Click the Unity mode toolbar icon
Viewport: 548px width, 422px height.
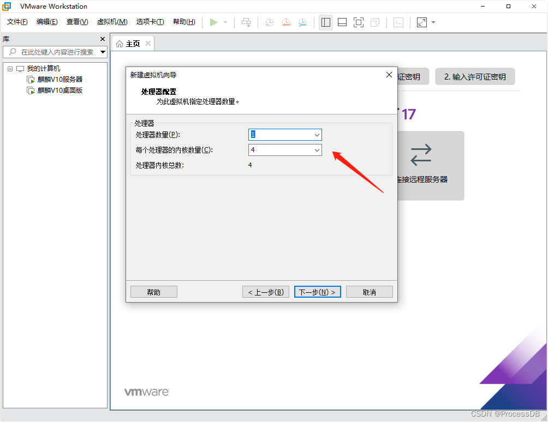pyautogui.click(x=375, y=22)
